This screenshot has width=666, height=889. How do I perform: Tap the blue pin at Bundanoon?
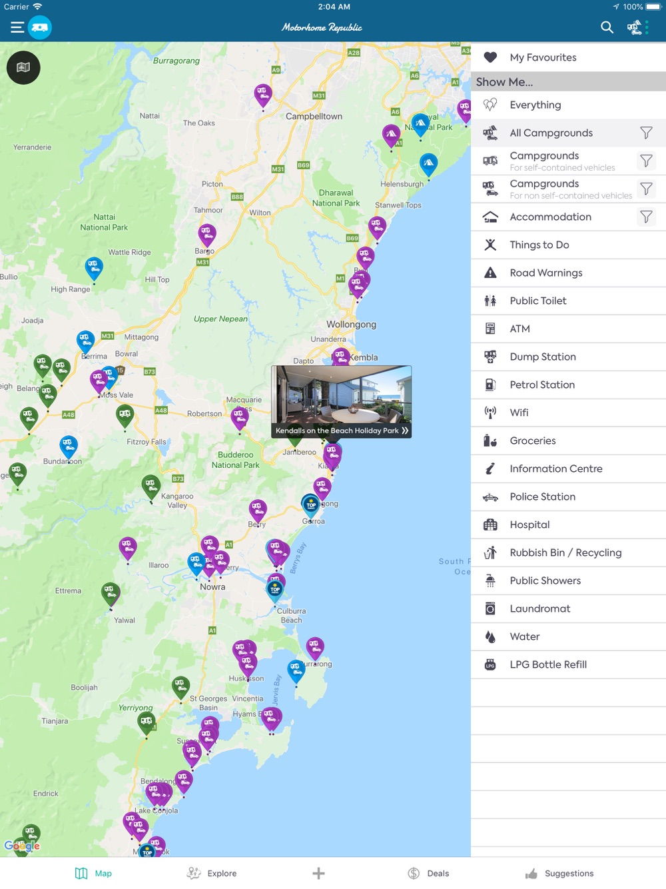[x=69, y=446]
